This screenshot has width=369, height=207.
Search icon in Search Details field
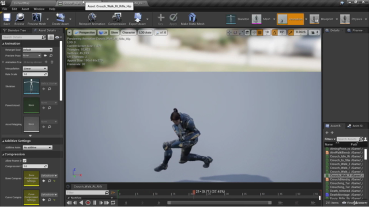[44, 37]
